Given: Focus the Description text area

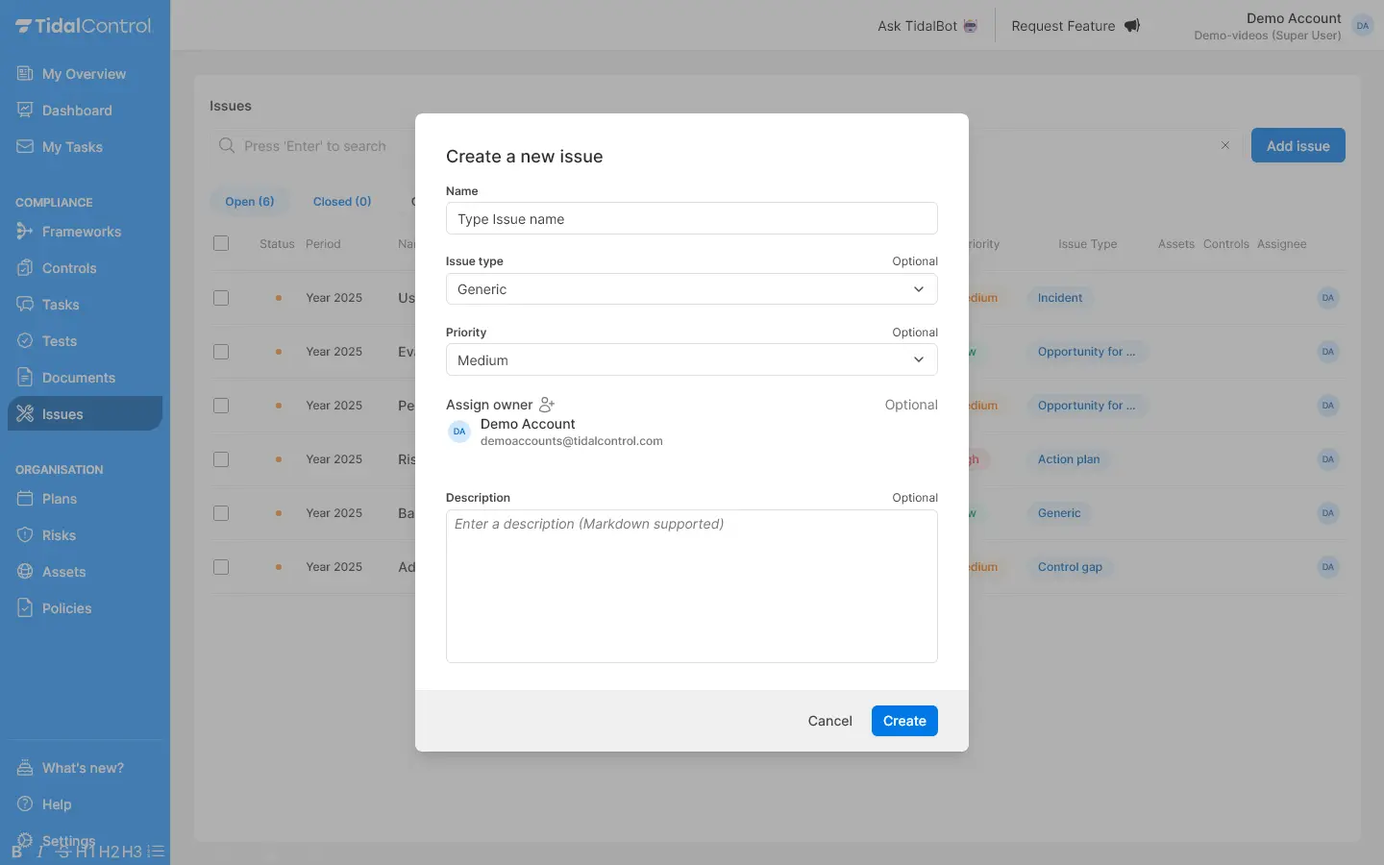Looking at the screenshot, I should tap(691, 586).
